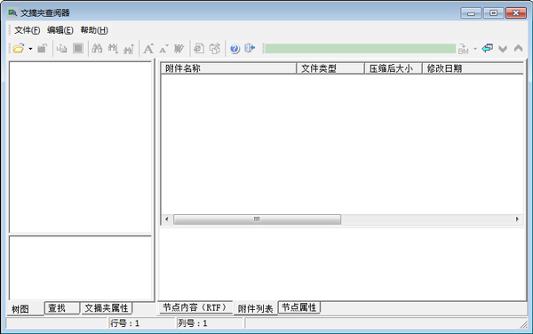Expand the open file dropdown arrow

point(30,49)
